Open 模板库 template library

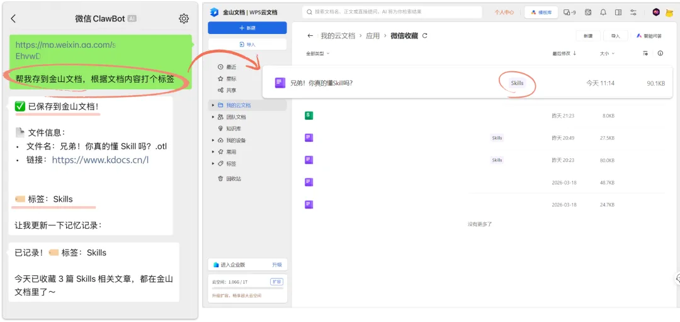[541, 13]
